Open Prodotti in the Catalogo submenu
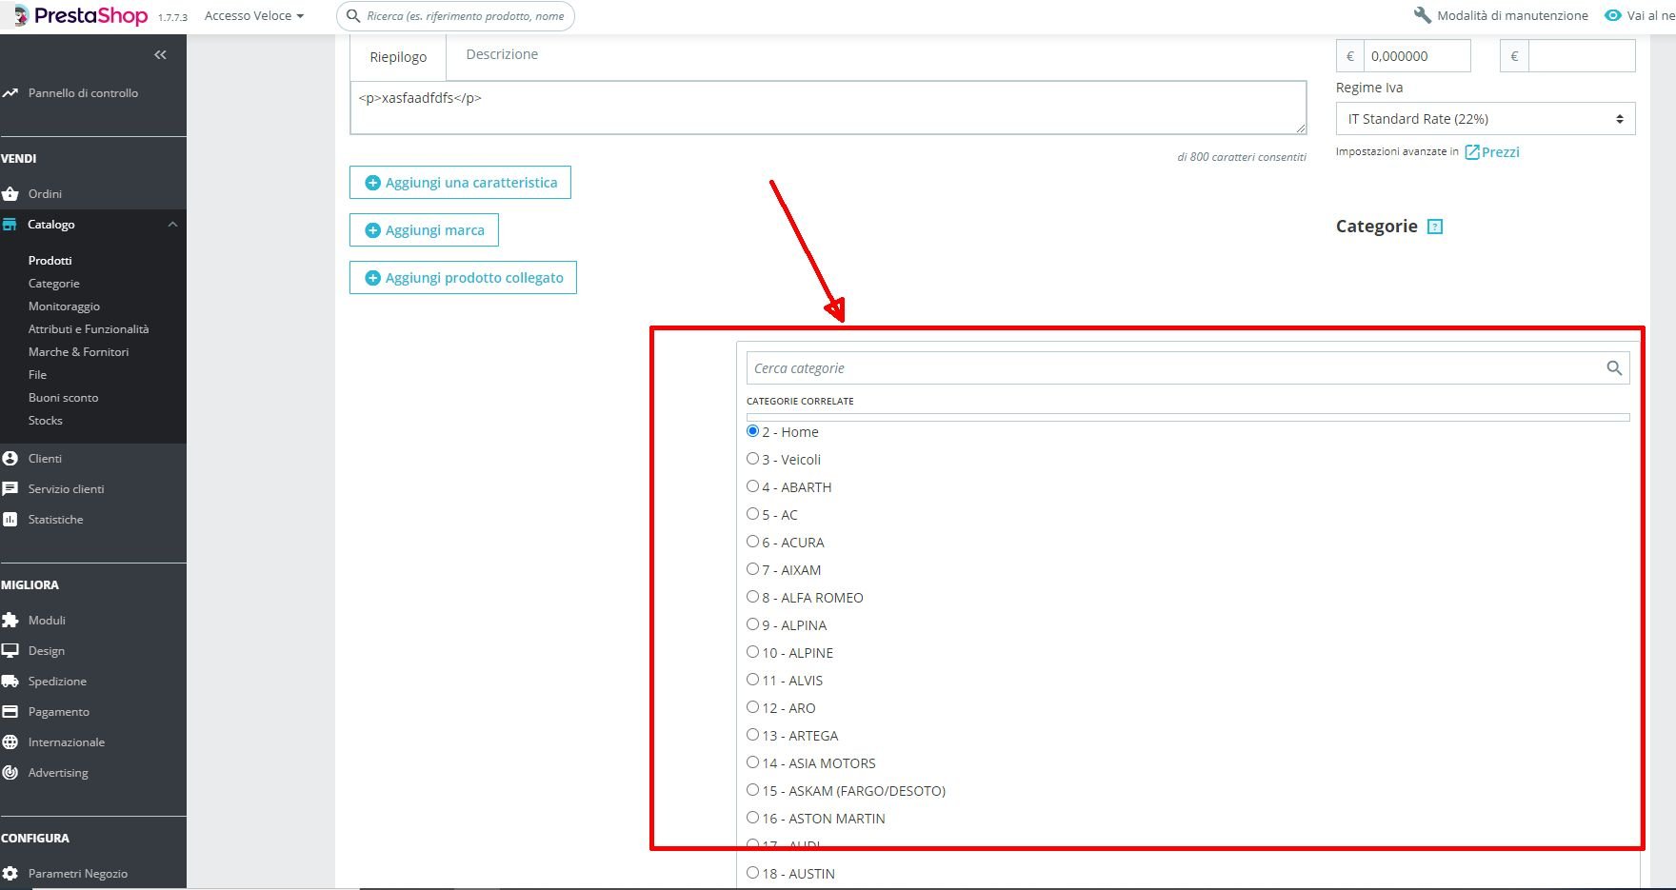The image size is (1676, 890). (x=50, y=261)
